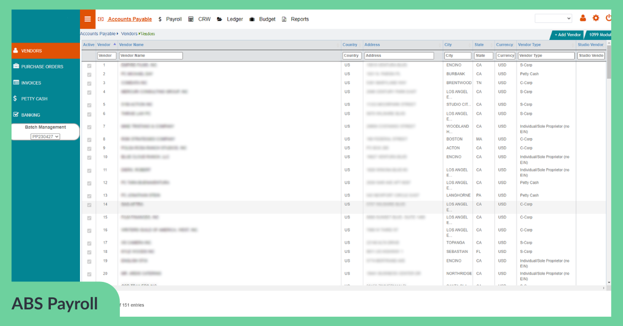This screenshot has width=623, height=326.
Task: Select Vendors in the sidebar
Action: click(45, 51)
